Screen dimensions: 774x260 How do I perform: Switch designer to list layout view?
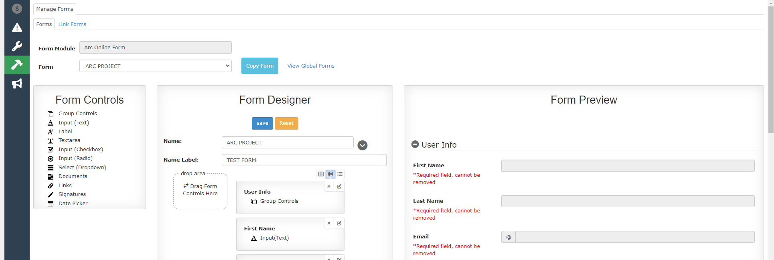(x=340, y=174)
